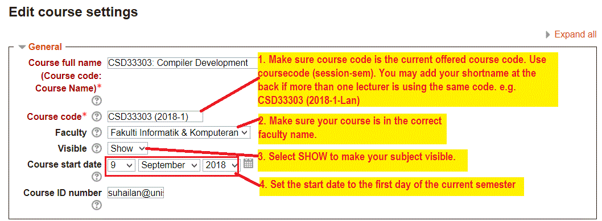Open the Faculty dropdown
Screen dimensions: 602x221
[x=179, y=132]
